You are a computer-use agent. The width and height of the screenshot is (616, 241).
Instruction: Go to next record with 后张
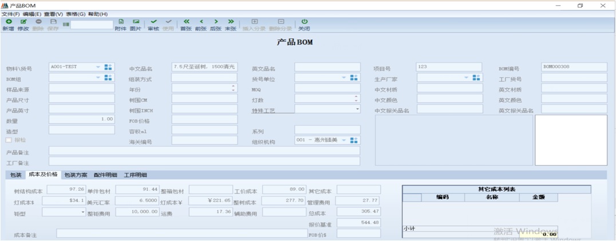[216, 22]
